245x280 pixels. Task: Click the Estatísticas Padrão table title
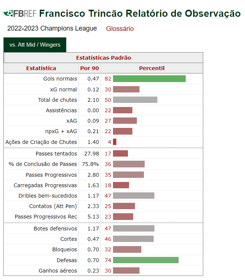click(104, 58)
